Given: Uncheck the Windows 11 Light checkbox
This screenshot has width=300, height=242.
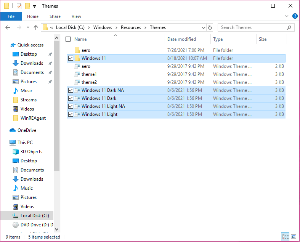Looking at the screenshot, I should [71, 114].
